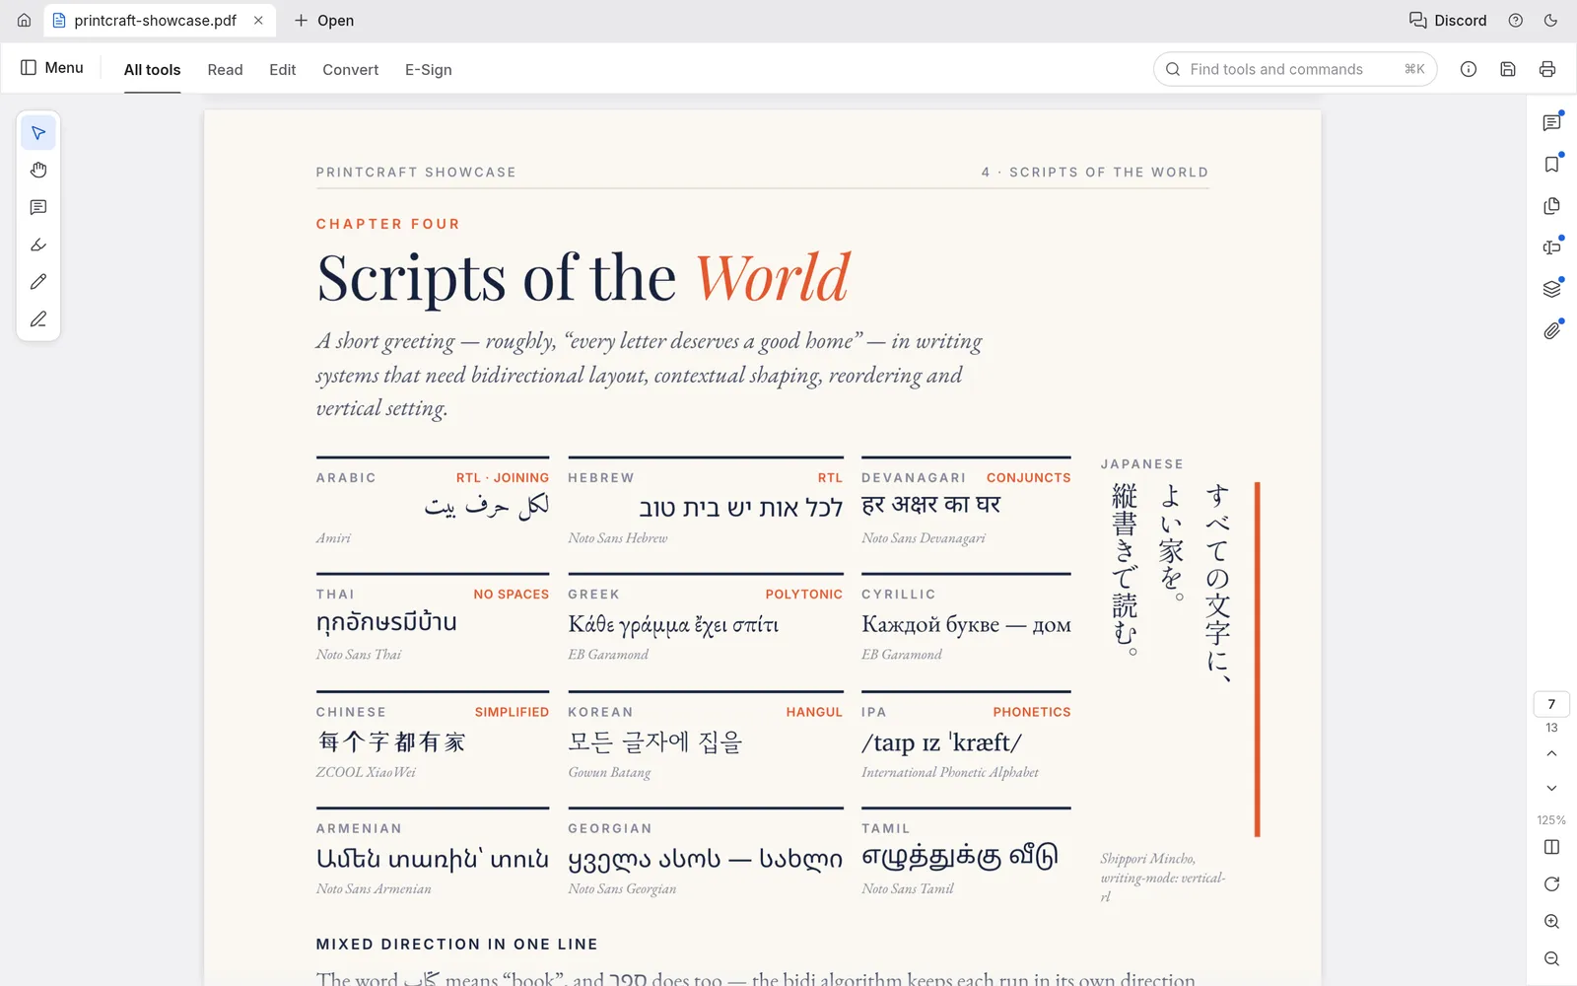
Task: Click the 125% zoom level text
Action: [1551, 820]
